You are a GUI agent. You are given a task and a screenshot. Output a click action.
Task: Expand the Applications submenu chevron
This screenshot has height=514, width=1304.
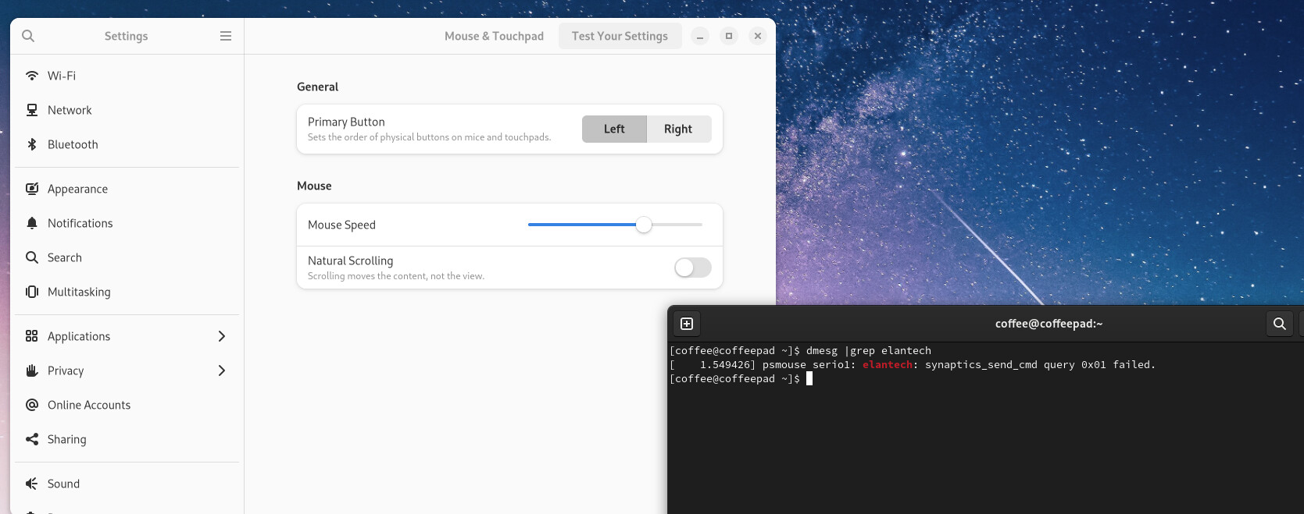coord(222,336)
